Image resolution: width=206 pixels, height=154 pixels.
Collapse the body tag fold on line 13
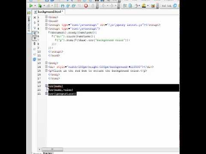[x=46, y=63]
